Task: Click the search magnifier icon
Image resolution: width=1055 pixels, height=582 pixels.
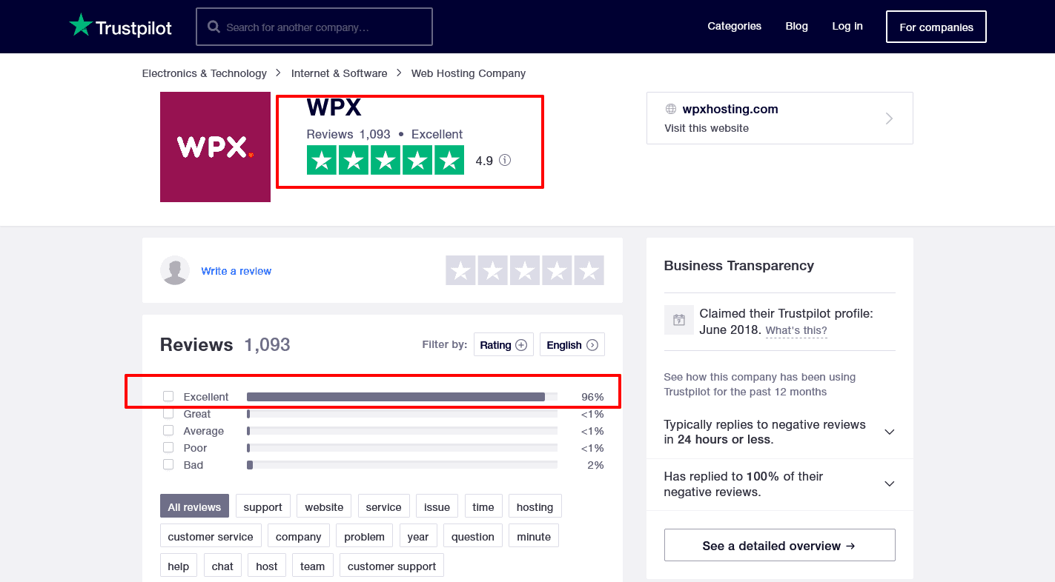Action: 214,27
